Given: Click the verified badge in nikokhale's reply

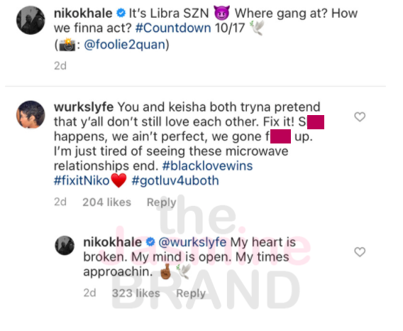Looking at the screenshot, I should [150, 242].
